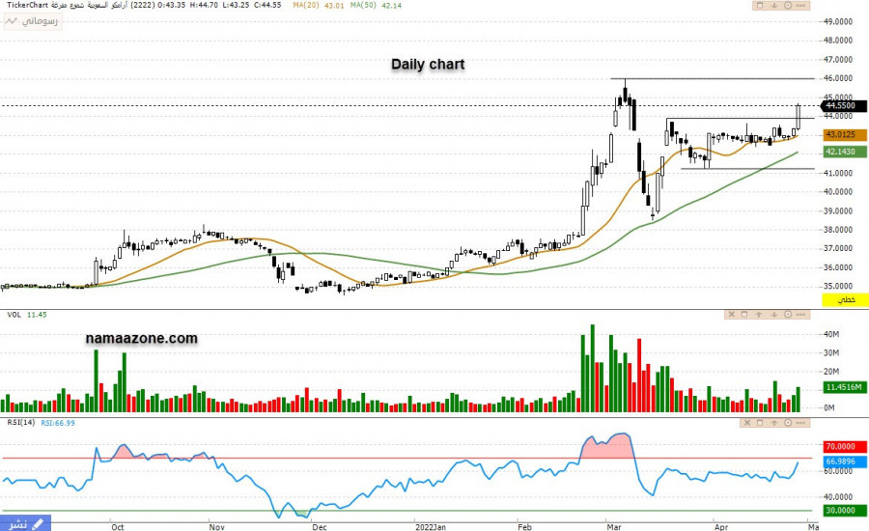Click the 40M volume axis label

point(831,334)
